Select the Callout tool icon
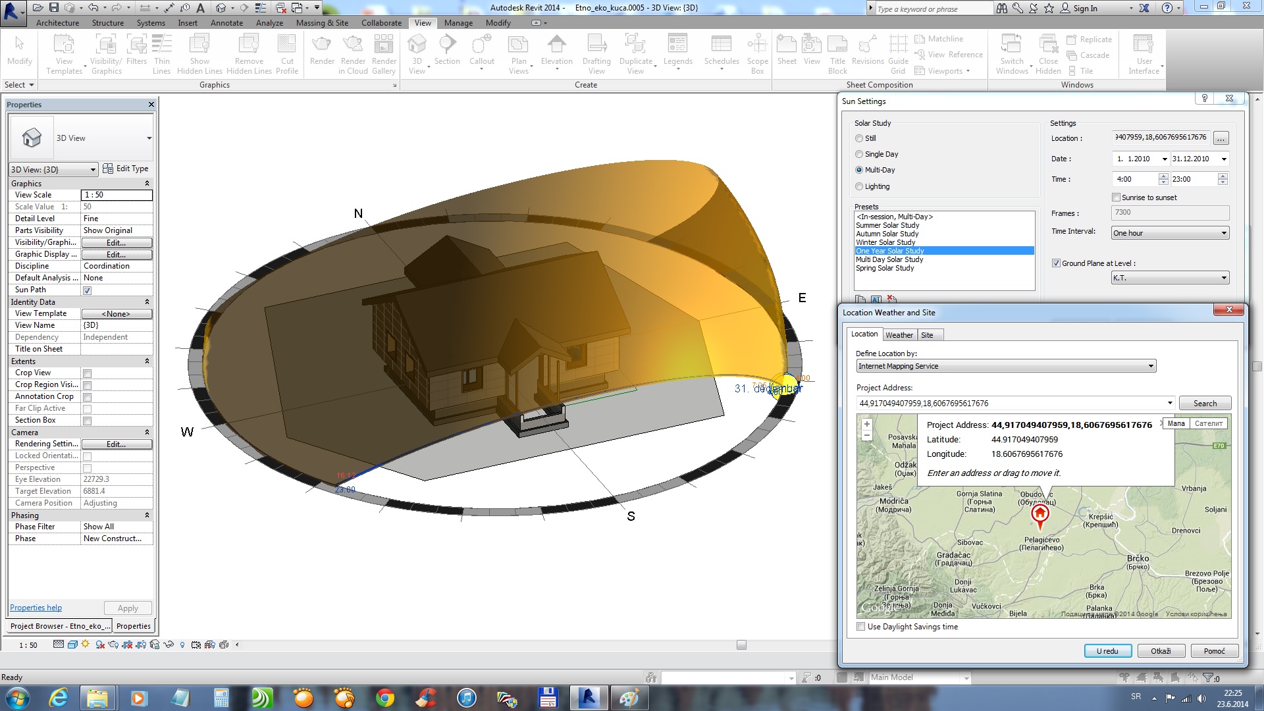This screenshot has width=1264, height=711. point(481,51)
